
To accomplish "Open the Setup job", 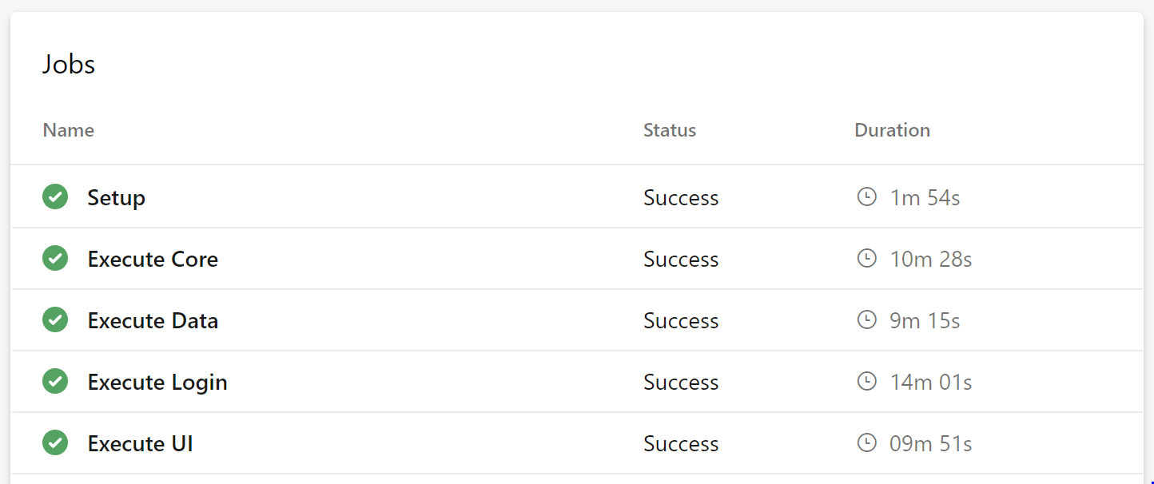I will (x=117, y=197).
